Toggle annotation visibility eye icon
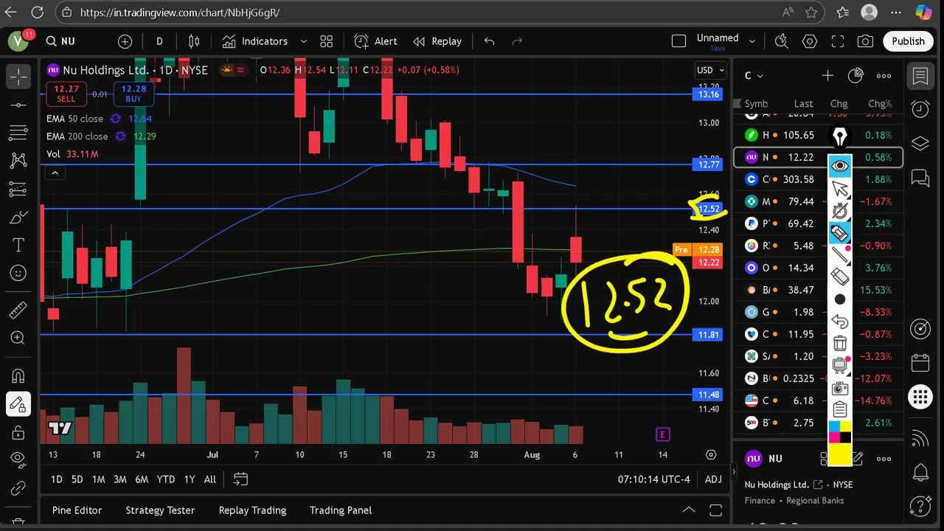Image resolution: width=944 pixels, height=531 pixels. pyautogui.click(x=840, y=167)
